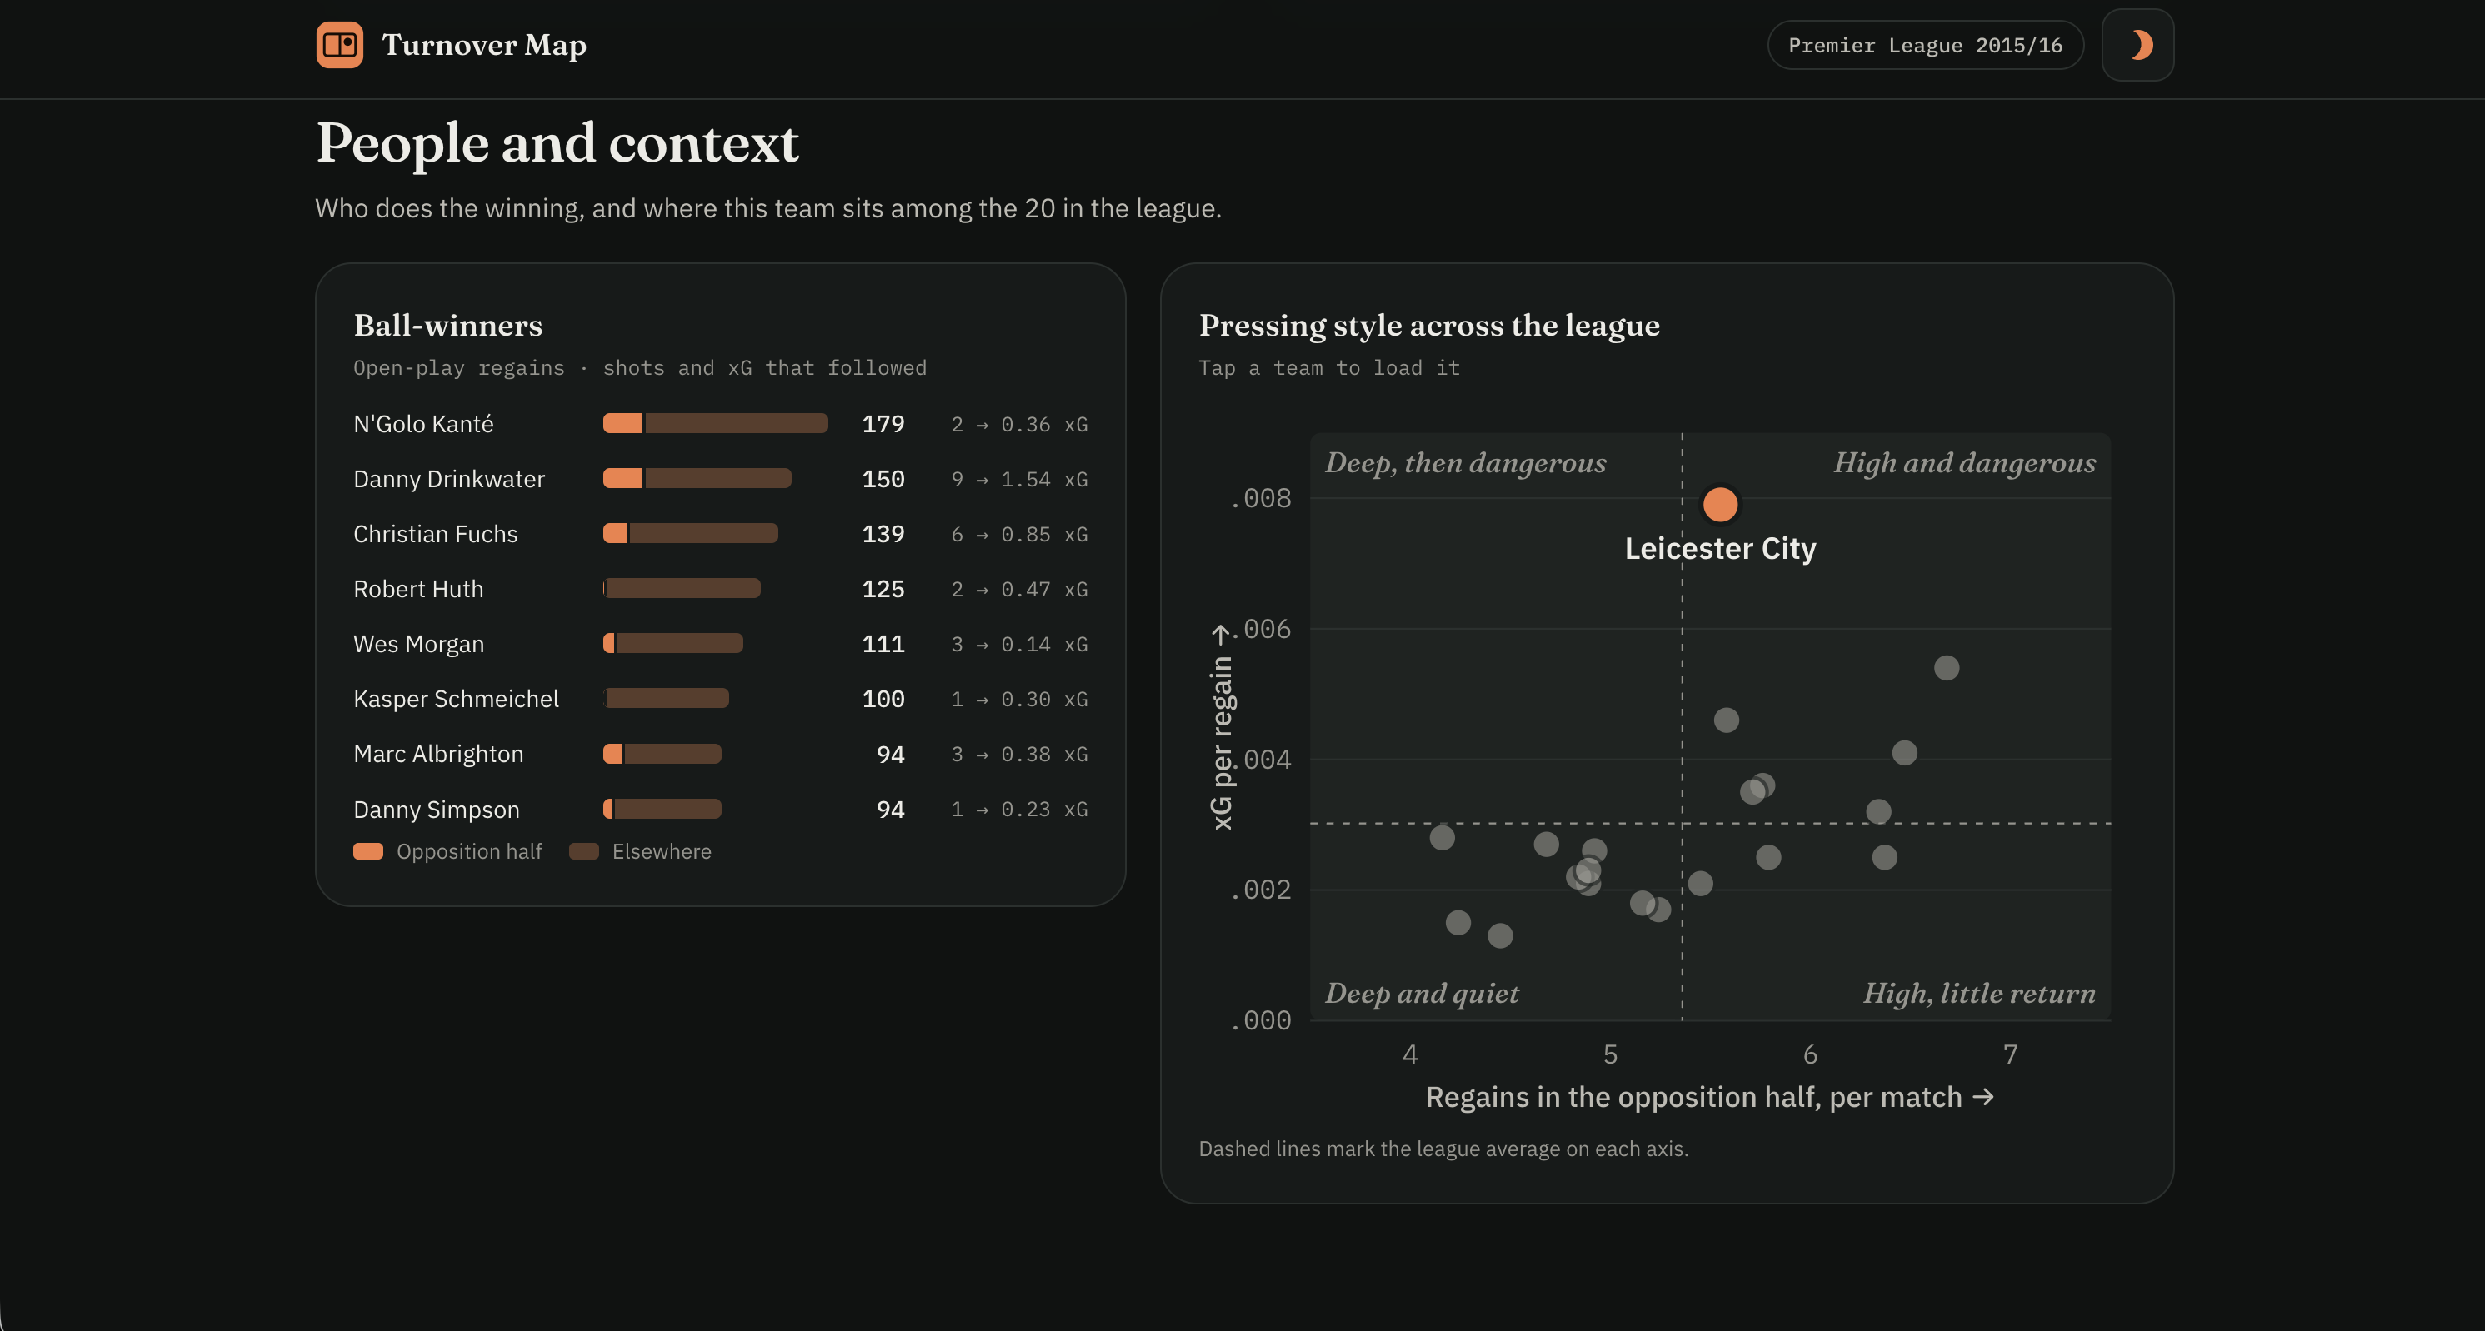Open the Premier League 2015/16 season selector
The height and width of the screenshot is (1331, 2485).
tap(1926, 45)
